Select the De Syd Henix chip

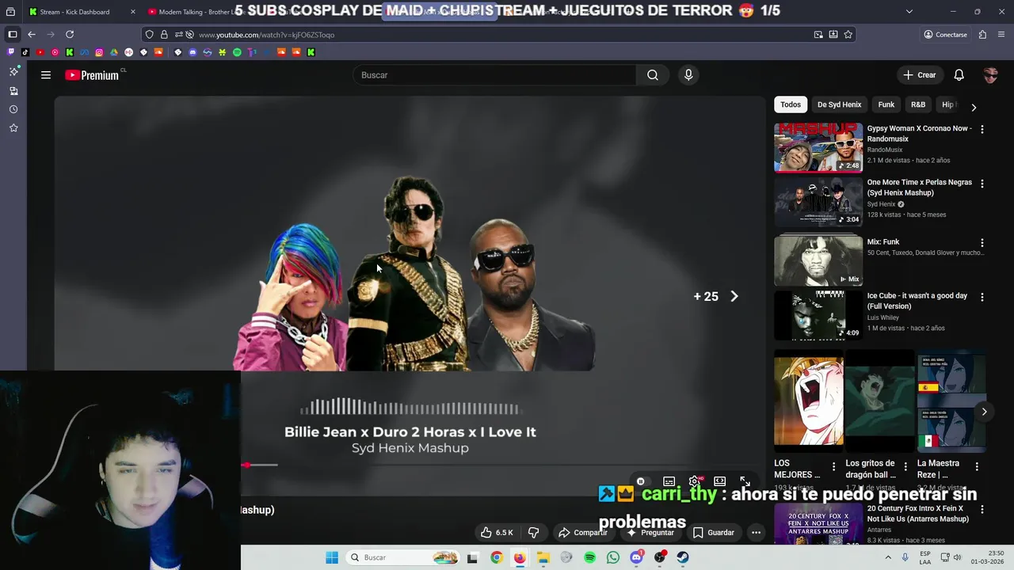click(839, 104)
